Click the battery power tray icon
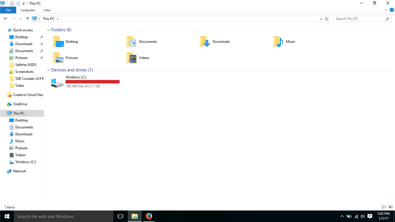The height and width of the screenshot is (222, 395). pos(349,216)
